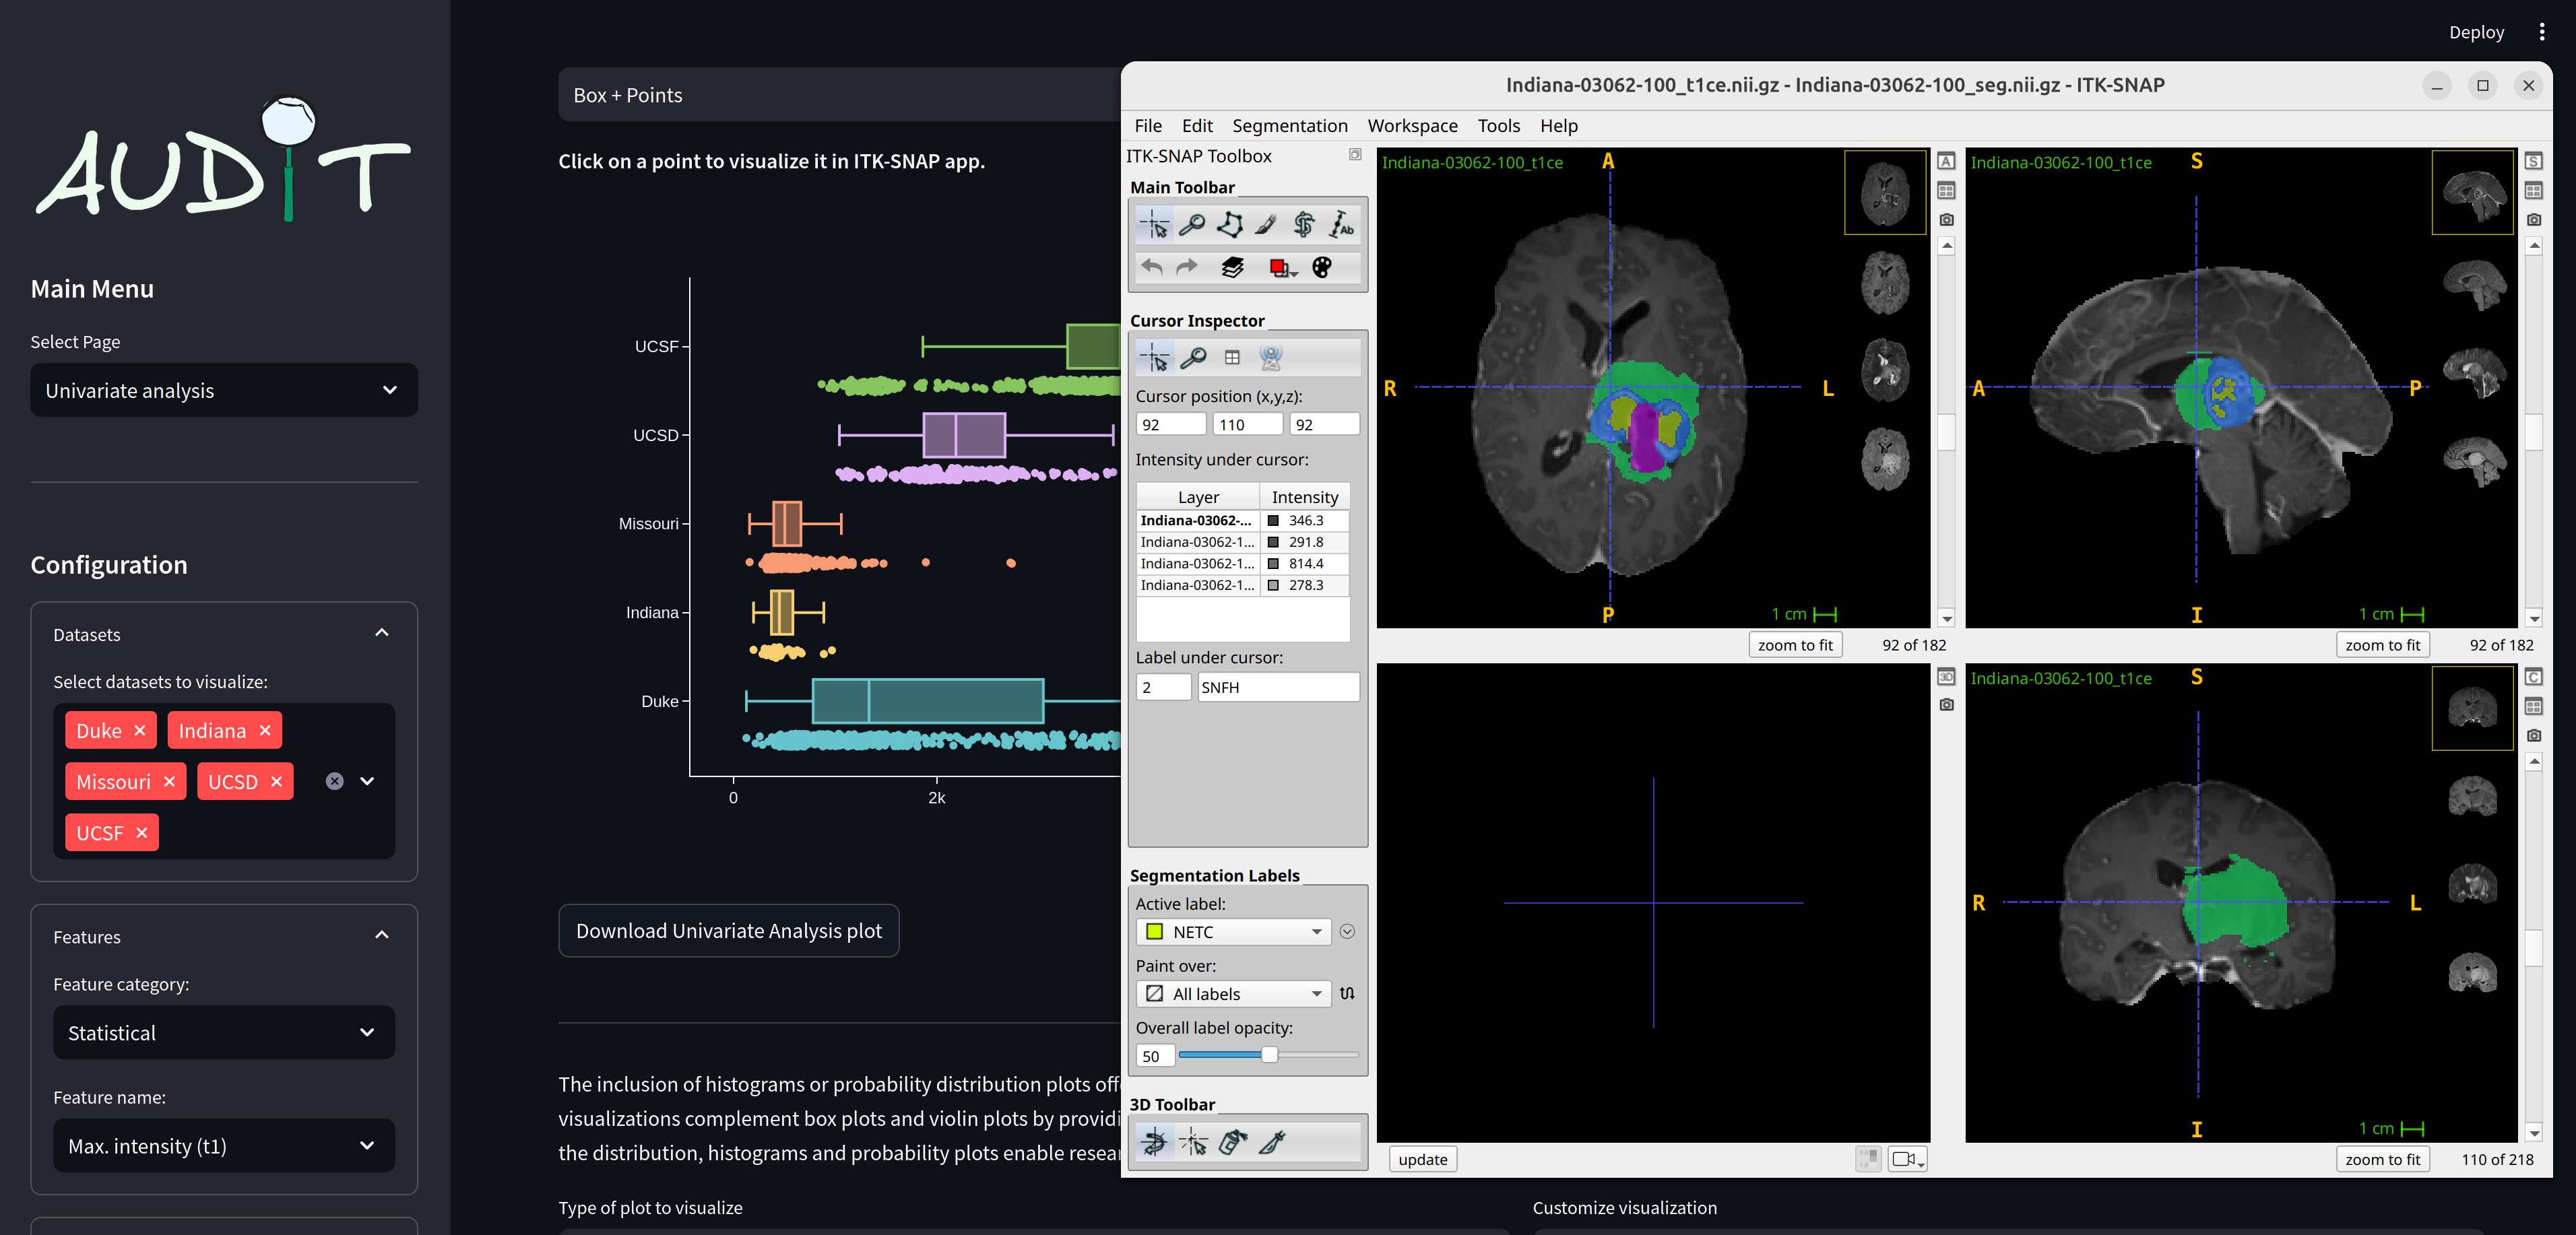Toggle crosshair mode in Main Toolbar
The height and width of the screenshot is (1235, 2576).
click(x=1154, y=225)
